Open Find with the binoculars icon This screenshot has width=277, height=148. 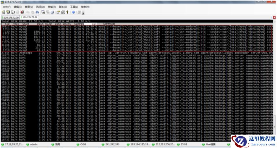click(x=37, y=12)
